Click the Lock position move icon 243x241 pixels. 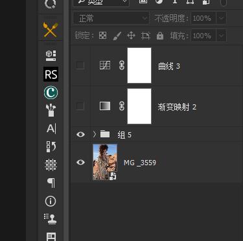point(131,36)
